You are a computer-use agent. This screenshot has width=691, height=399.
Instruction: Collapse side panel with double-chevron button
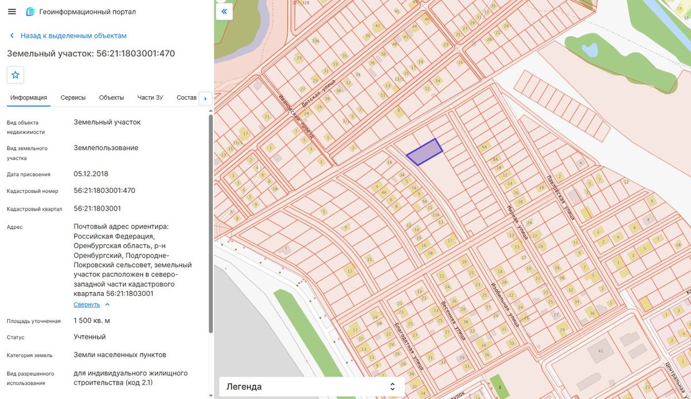coord(224,11)
